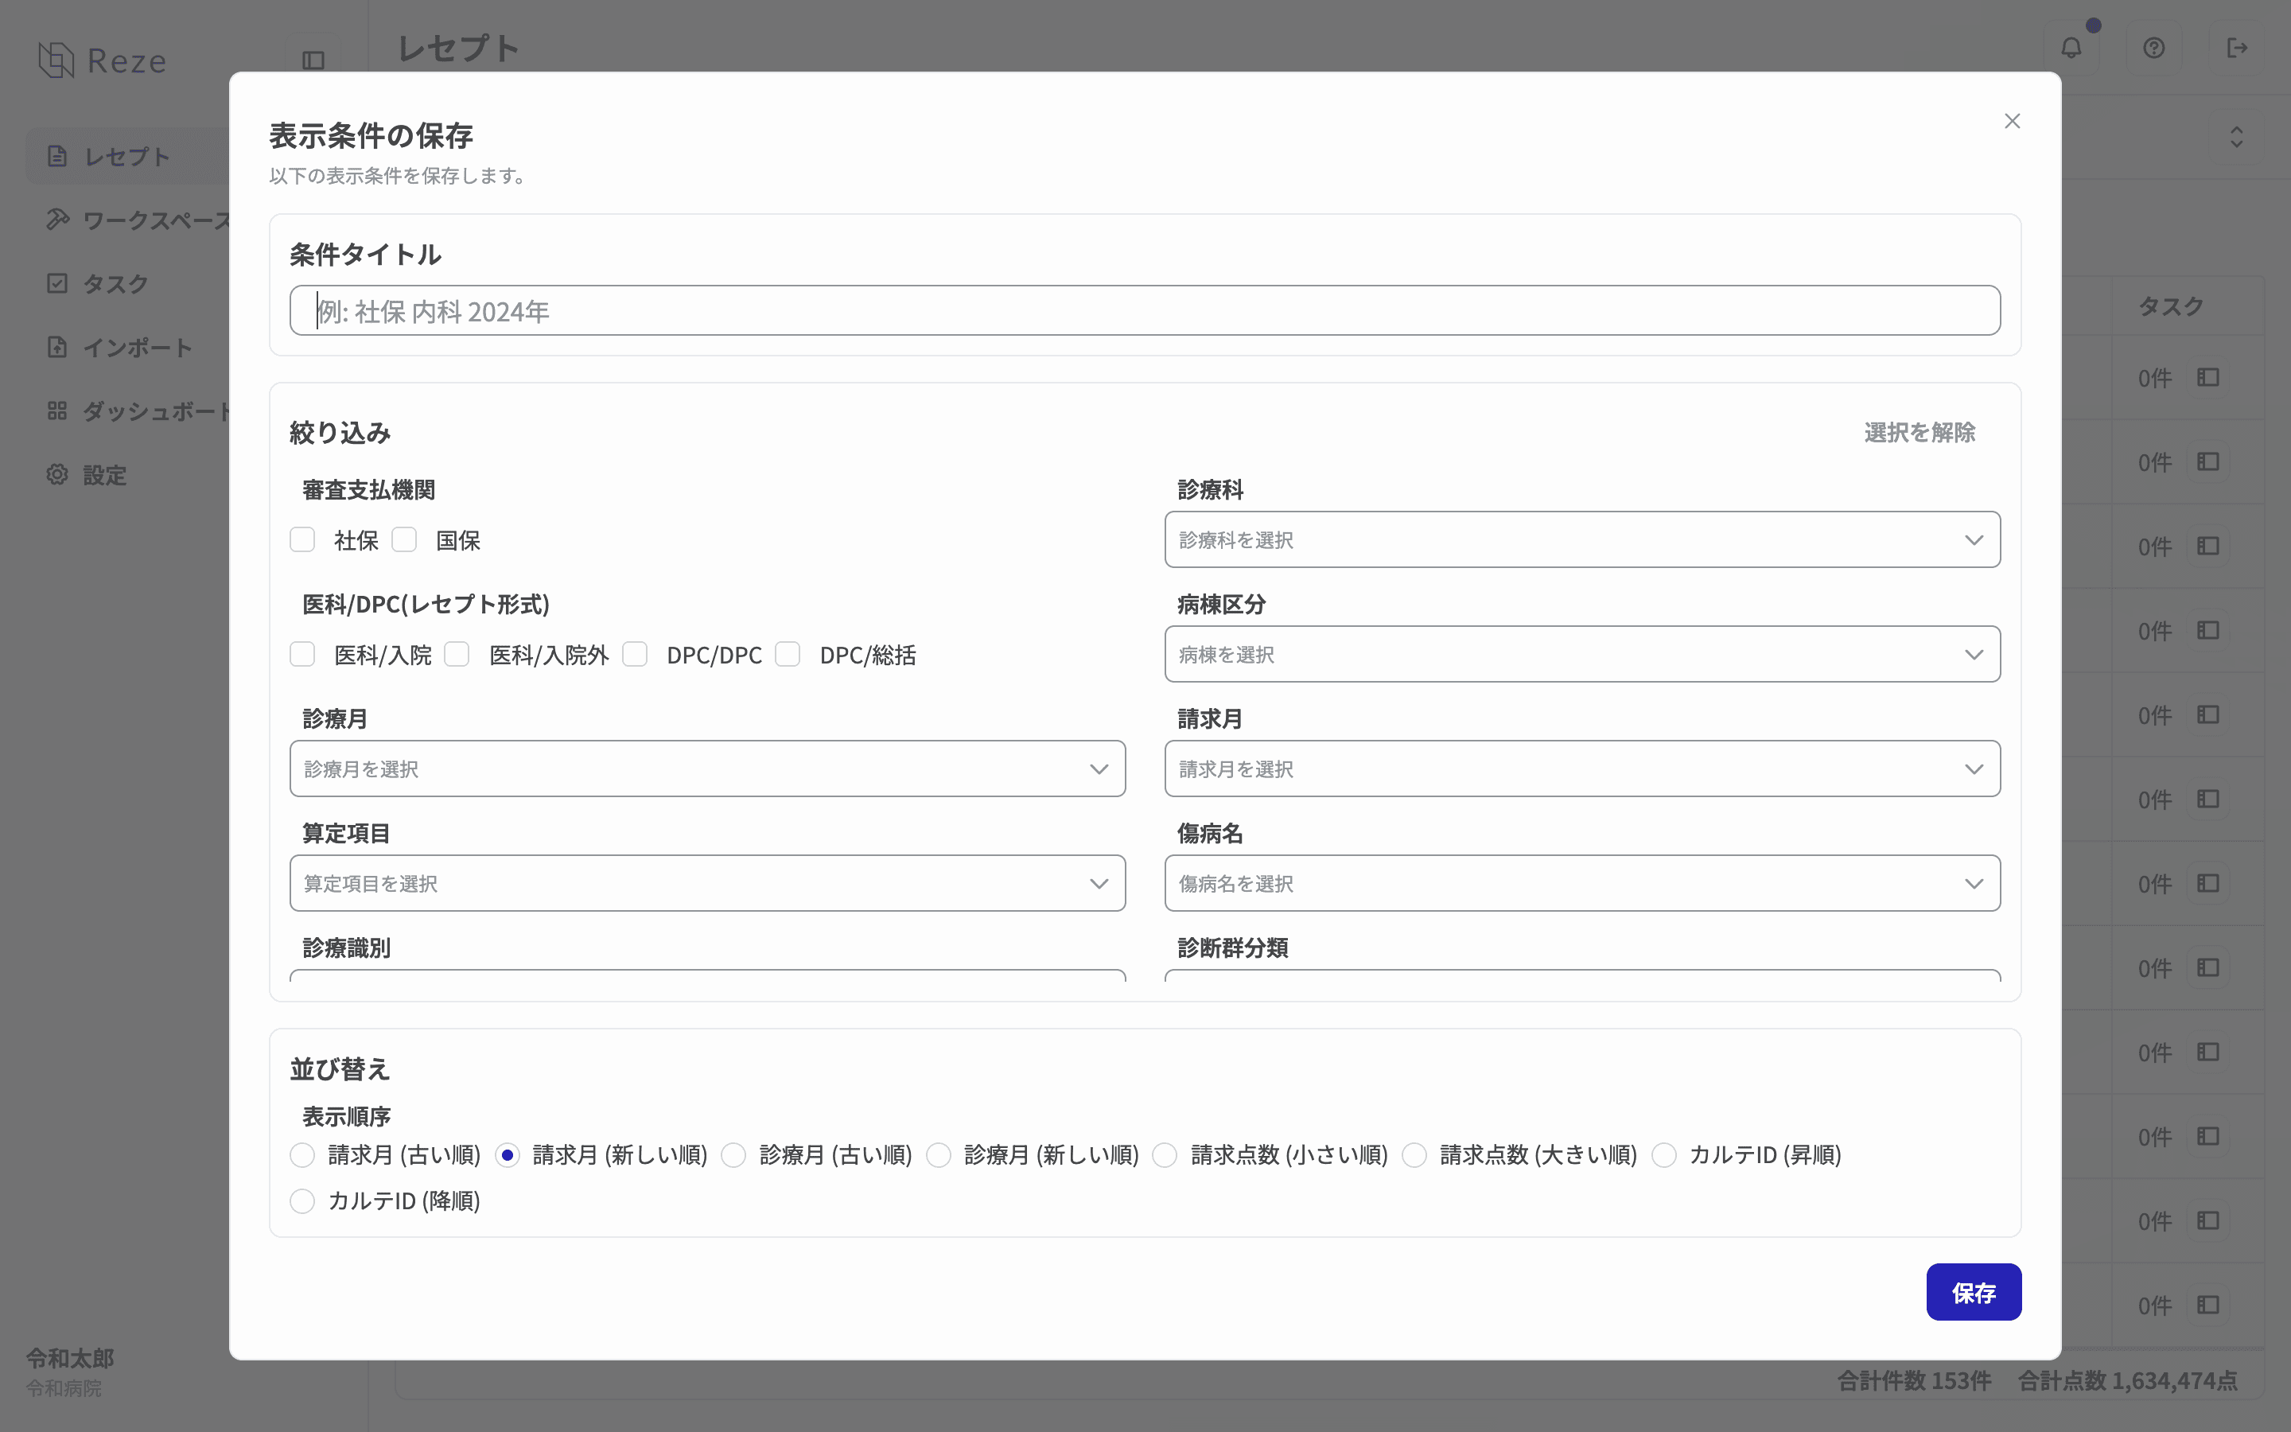This screenshot has width=2291, height=1432.
Task: Open the panel icon in first 0件 row
Action: coord(2207,378)
